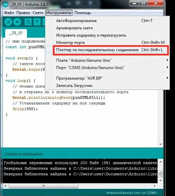This screenshot has height=196, width=175.
Task: Click the Arduino logo in title bar
Action: [x=5, y=5]
